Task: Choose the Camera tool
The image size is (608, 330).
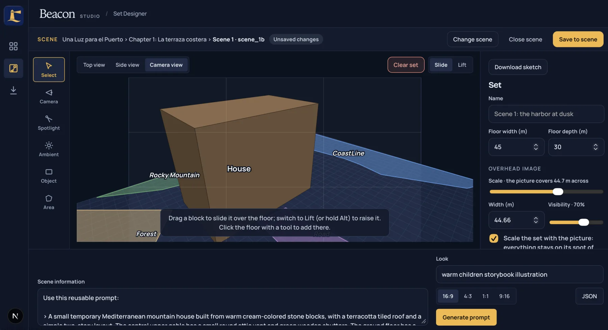Action: [49, 96]
